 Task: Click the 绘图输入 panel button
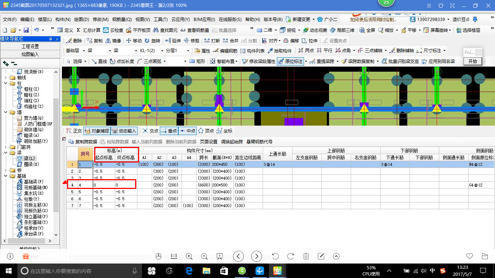(x=30, y=54)
